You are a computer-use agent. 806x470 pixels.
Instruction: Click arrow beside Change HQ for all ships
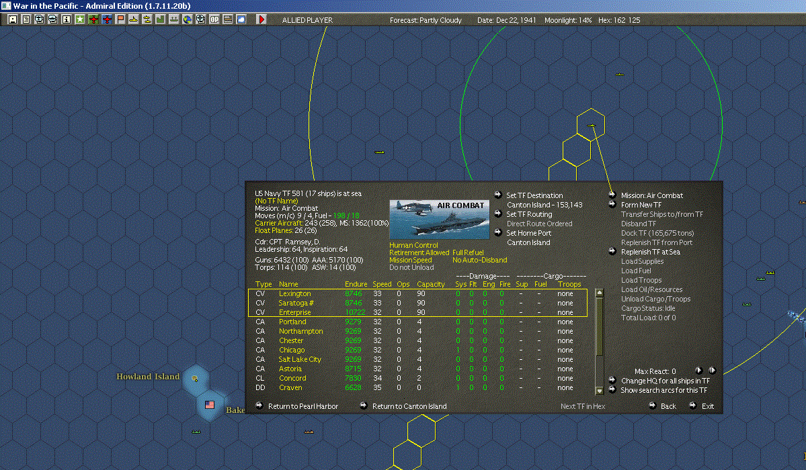click(612, 380)
